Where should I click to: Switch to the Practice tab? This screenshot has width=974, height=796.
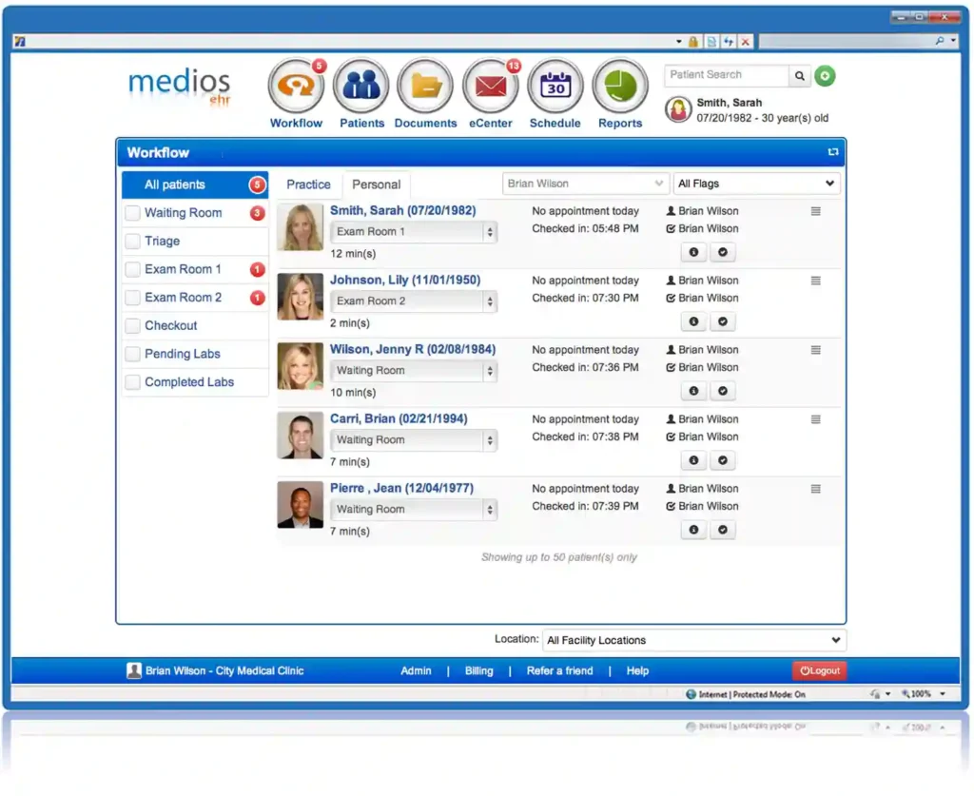coord(308,184)
